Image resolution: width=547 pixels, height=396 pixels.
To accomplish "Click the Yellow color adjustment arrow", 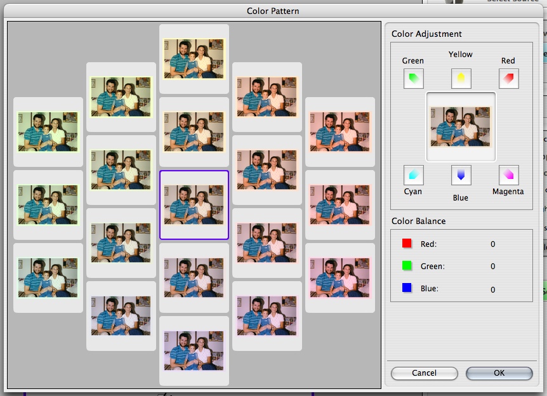I will pos(461,79).
